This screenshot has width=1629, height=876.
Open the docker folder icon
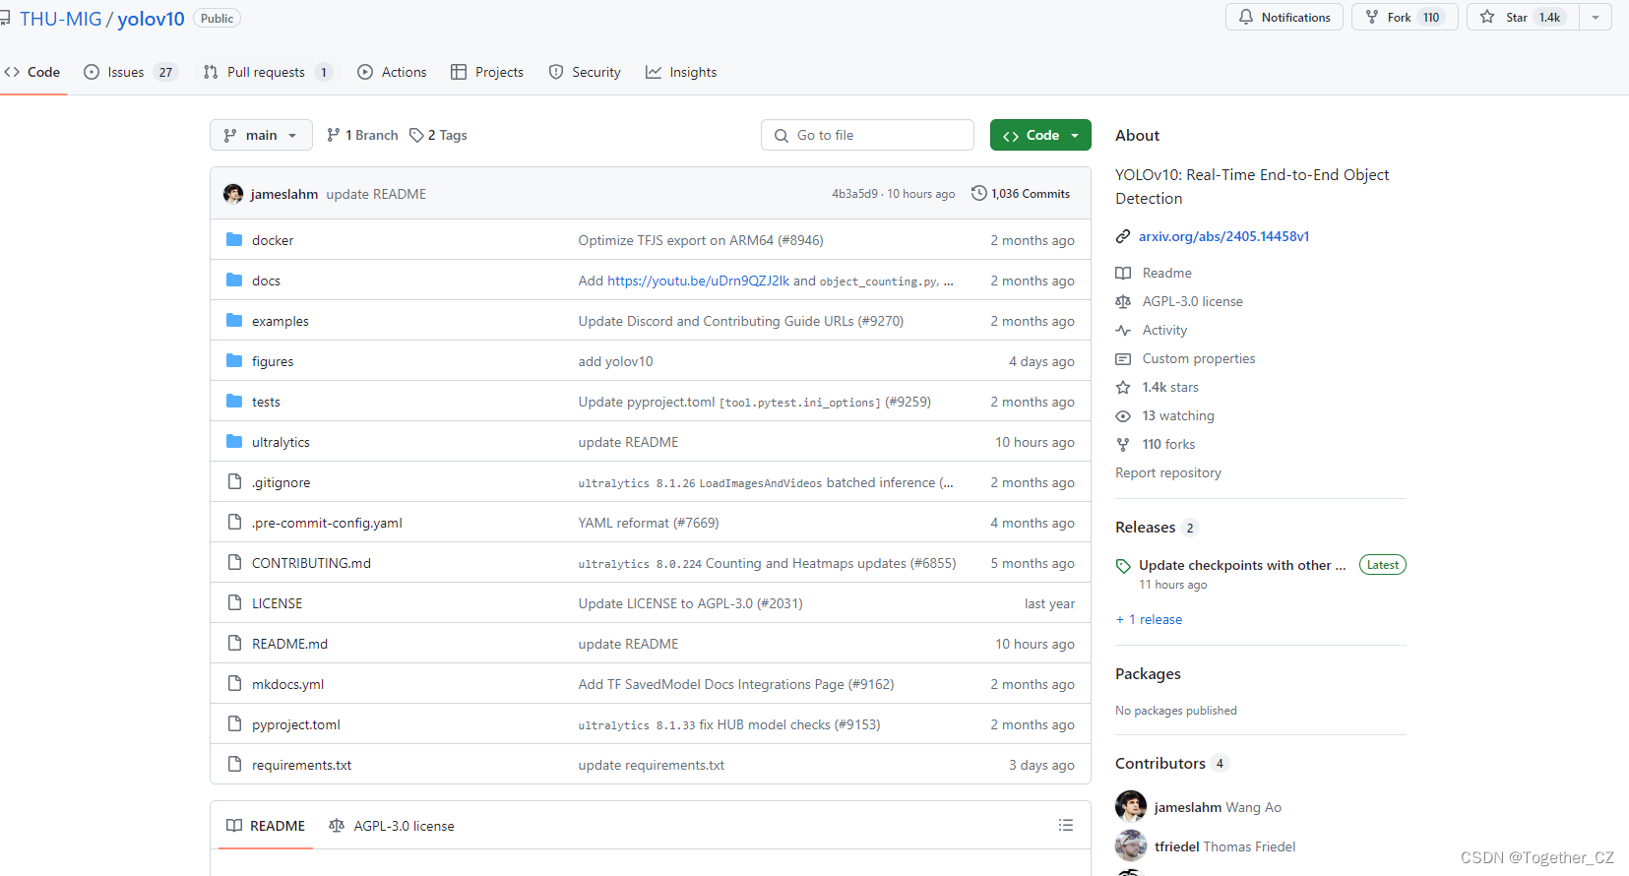coord(234,240)
